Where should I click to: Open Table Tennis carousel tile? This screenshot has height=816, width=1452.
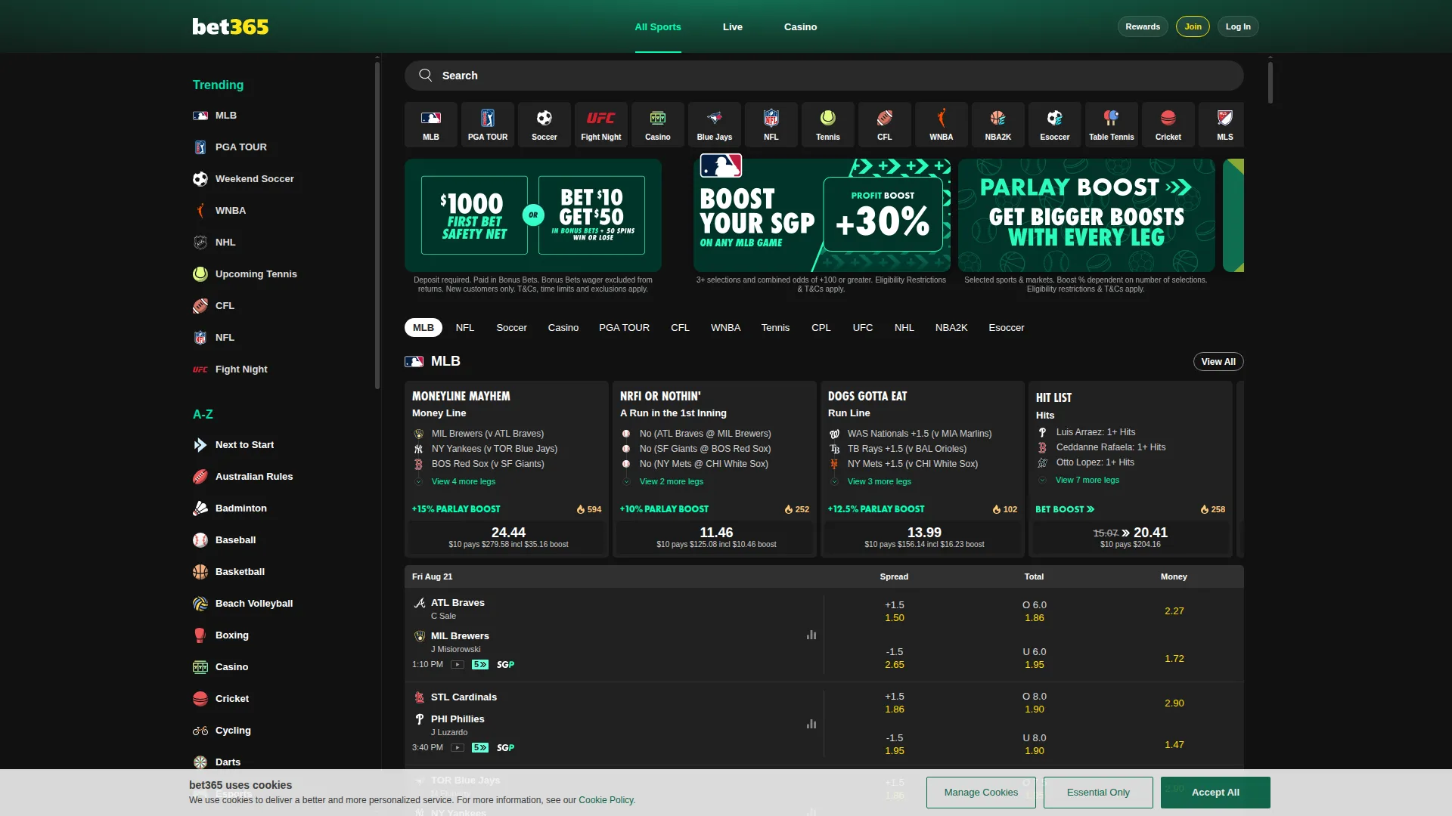coord(1112,125)
